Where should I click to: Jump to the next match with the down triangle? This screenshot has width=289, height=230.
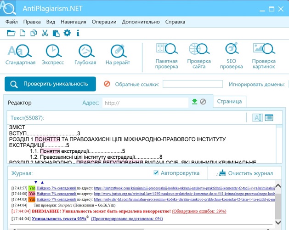[x=36, y=182]
